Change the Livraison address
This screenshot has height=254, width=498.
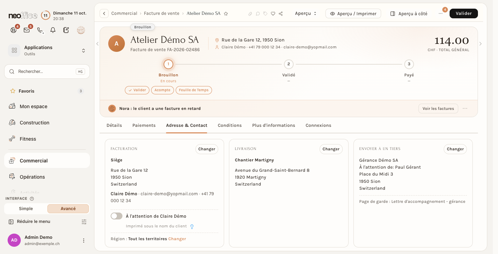331,149
